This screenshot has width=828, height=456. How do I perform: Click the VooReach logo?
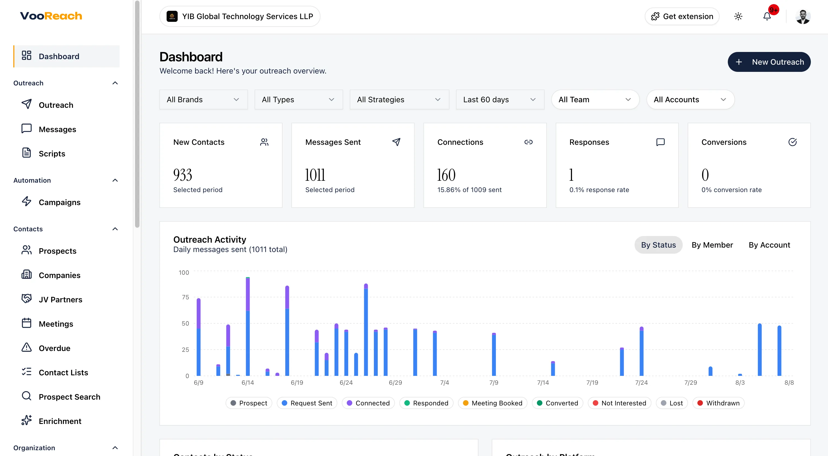click(51, 16)
